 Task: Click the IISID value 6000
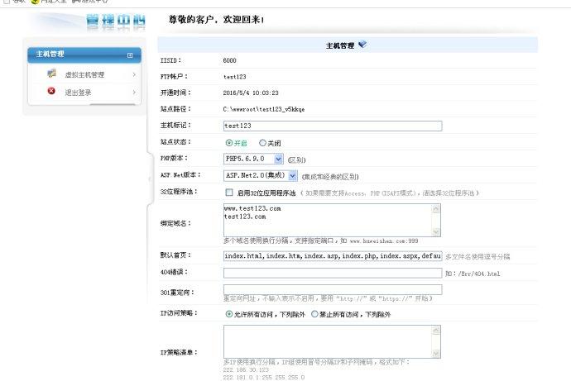(x=229, y=60)
